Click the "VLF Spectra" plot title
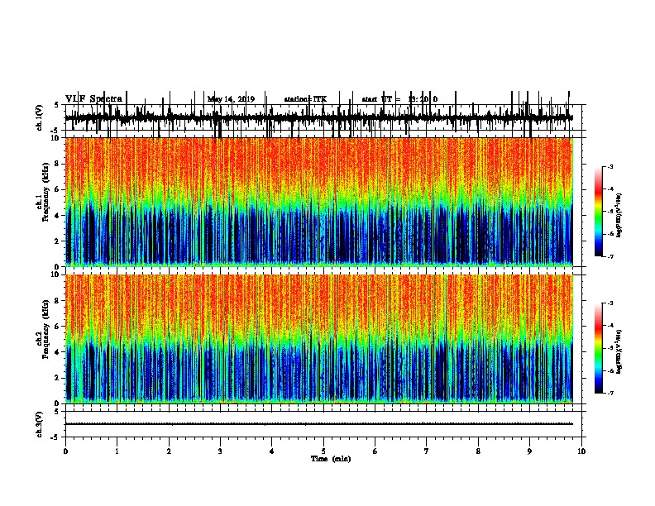Viewport: 655px width, 506px height. 94,98
